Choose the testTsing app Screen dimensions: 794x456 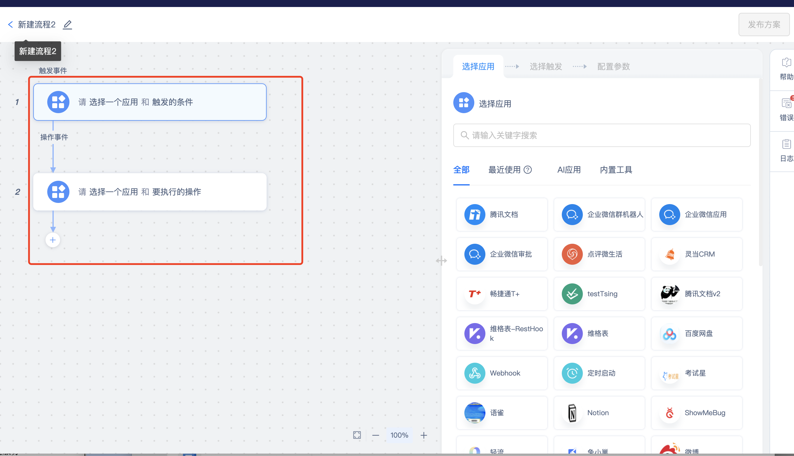tap(599, 294)
